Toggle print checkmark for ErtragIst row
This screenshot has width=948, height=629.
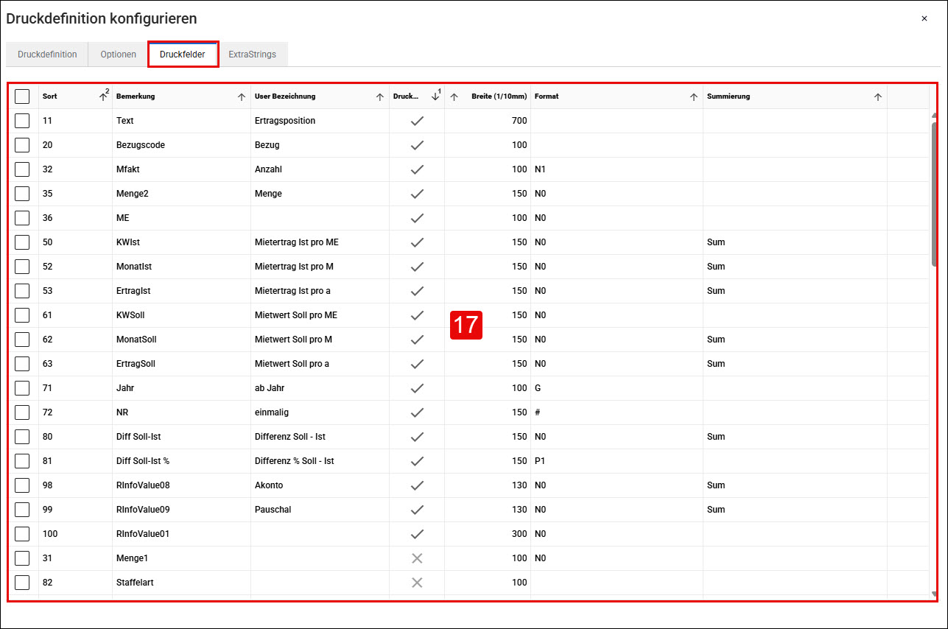click(x=417, y=291)
